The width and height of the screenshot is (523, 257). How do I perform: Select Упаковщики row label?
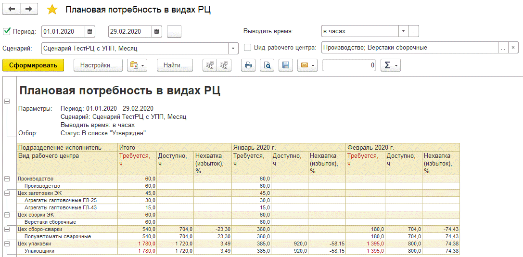[x=39, y=251]
